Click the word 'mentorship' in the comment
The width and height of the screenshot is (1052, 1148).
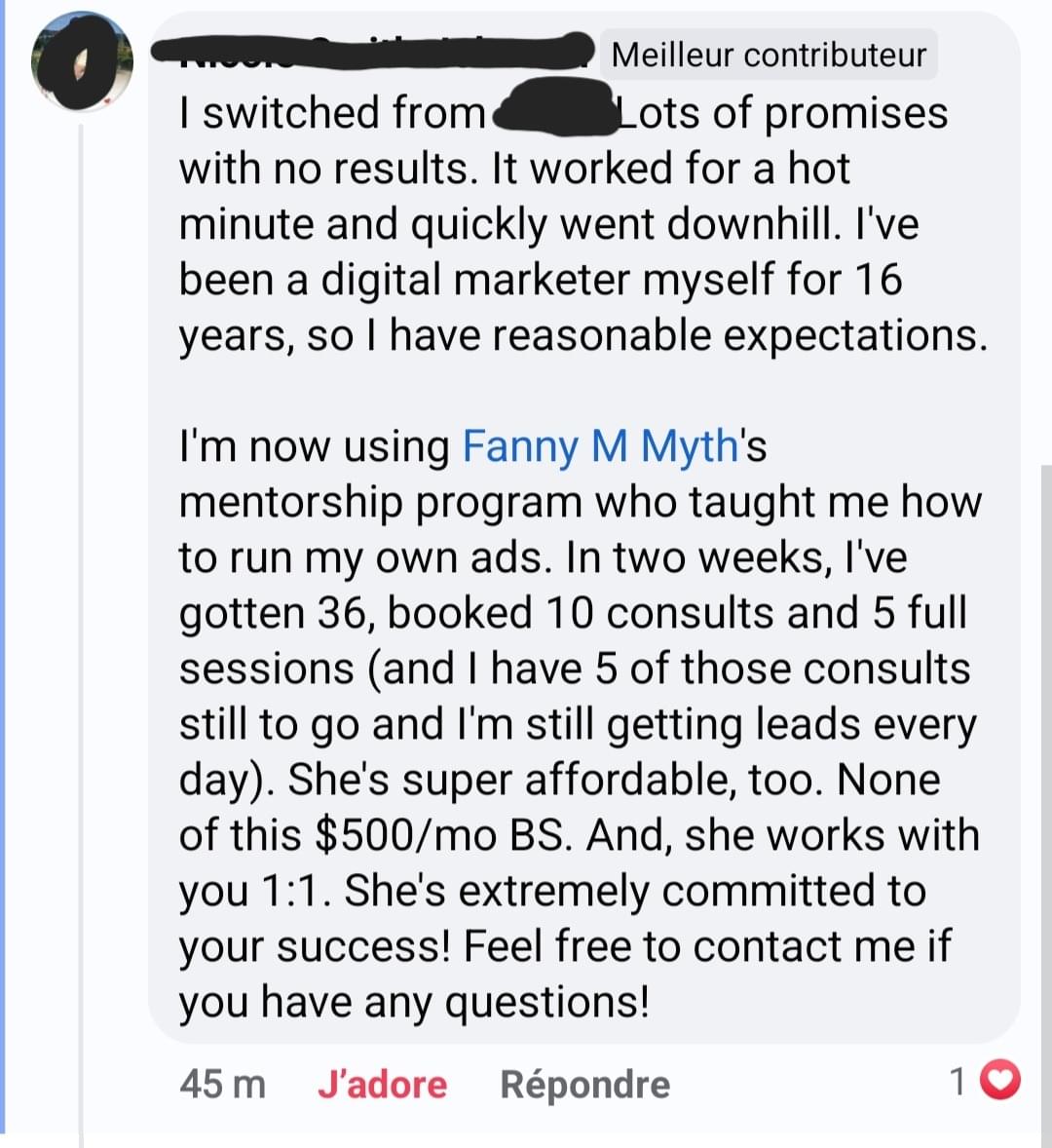(x=290, y=502)
